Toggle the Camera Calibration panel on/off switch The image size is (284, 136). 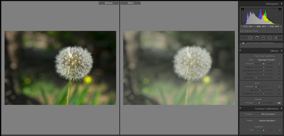tap(240, 108)
